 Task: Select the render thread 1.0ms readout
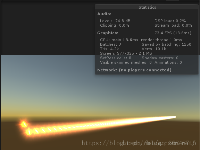pyautogui.click(x=161, y=40)
